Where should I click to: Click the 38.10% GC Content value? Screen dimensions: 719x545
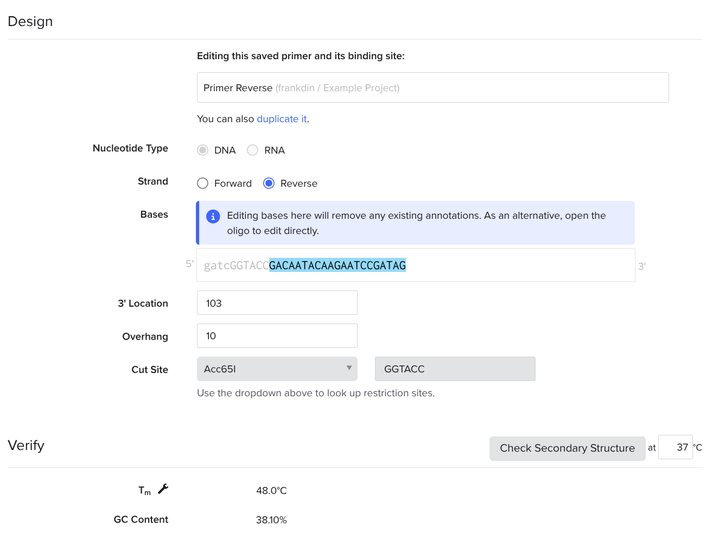click(271, 519)
